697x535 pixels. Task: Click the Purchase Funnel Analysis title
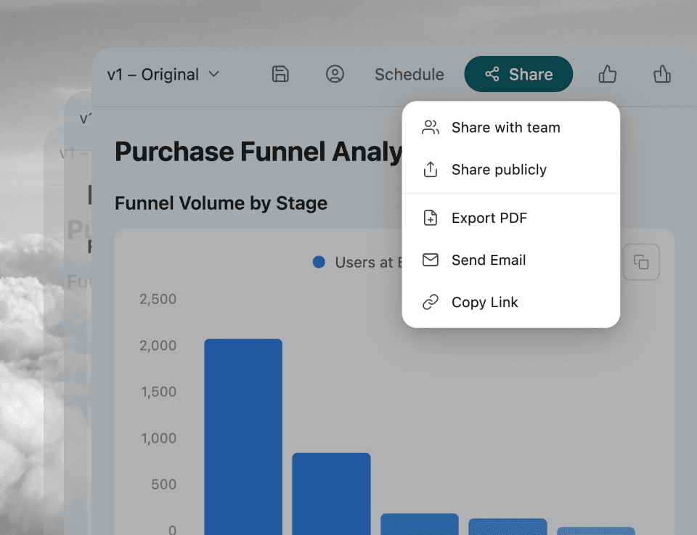258,152
